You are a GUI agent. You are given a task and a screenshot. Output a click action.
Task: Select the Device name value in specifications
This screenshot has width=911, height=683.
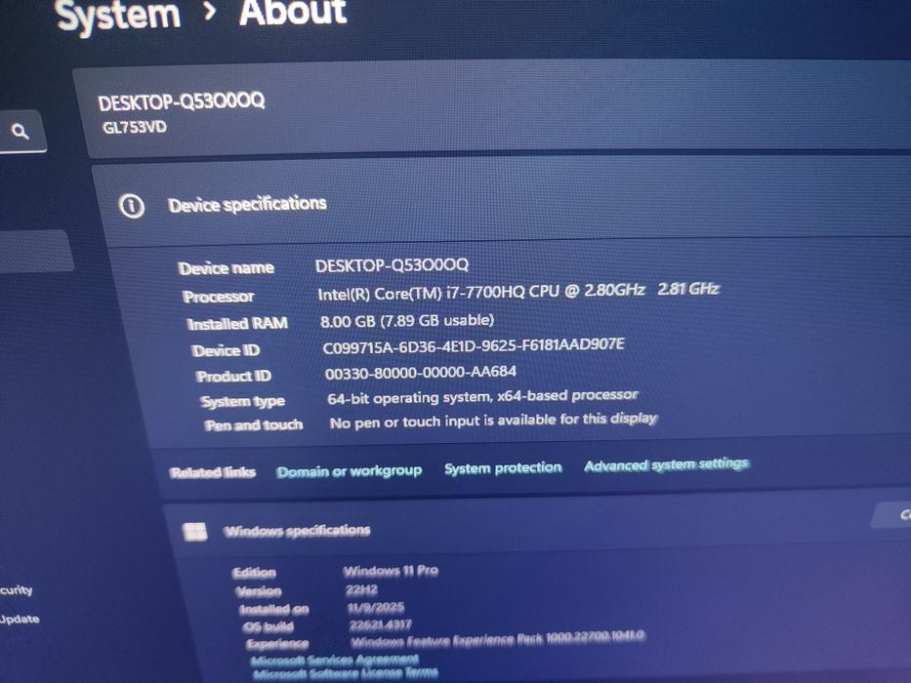(392, 265)
